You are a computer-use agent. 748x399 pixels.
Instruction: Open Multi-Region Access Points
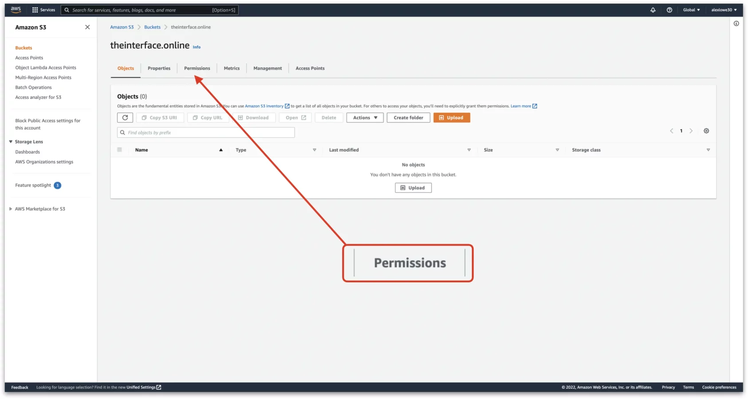pyautogui.click(x=43, y=77)
